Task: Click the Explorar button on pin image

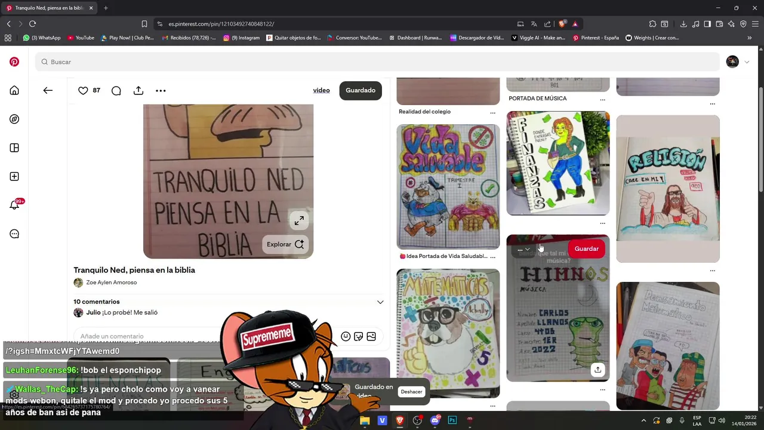Action: (285, 244)
